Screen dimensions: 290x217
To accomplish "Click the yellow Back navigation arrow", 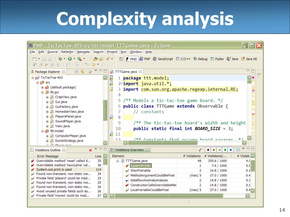I will 93,64.
